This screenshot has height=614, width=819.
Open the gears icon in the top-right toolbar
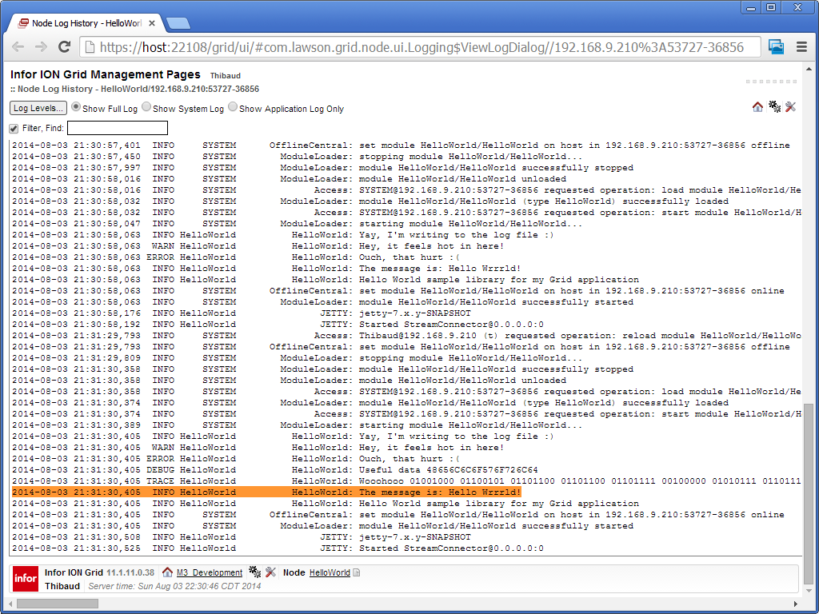pos(774,107)
